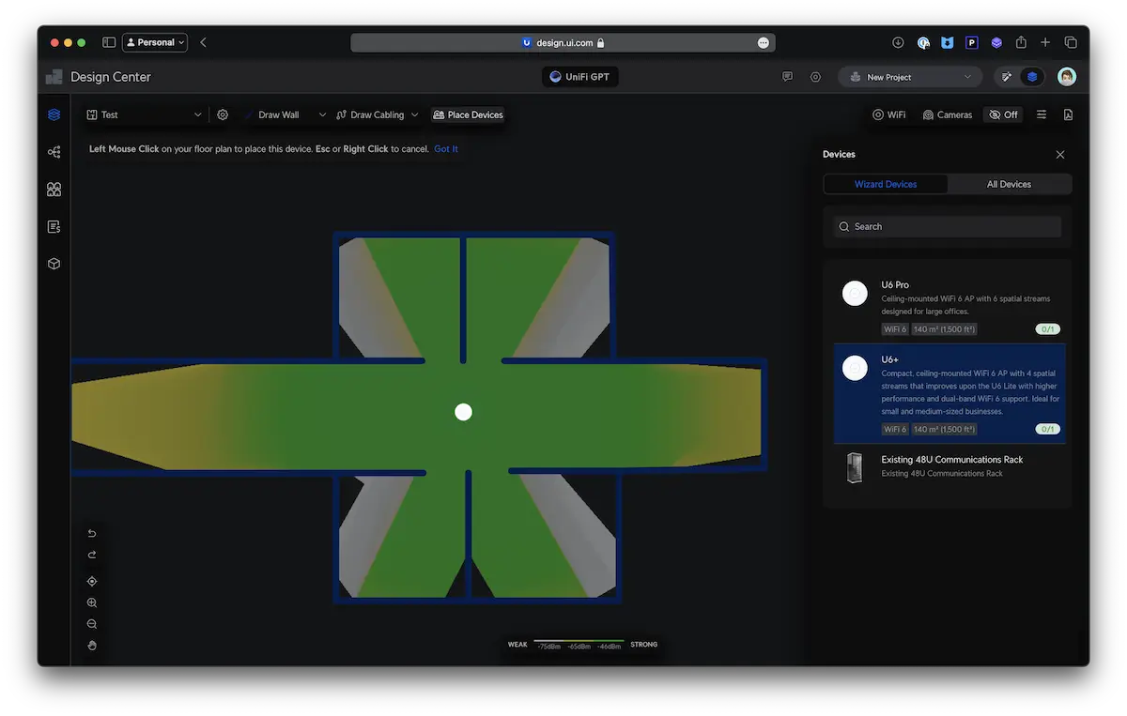Image resolution: width=1127 pixels, height=716 pixels.
Task: Toggle coverage visibility Off button
Action: click(x=1003, y=114)
